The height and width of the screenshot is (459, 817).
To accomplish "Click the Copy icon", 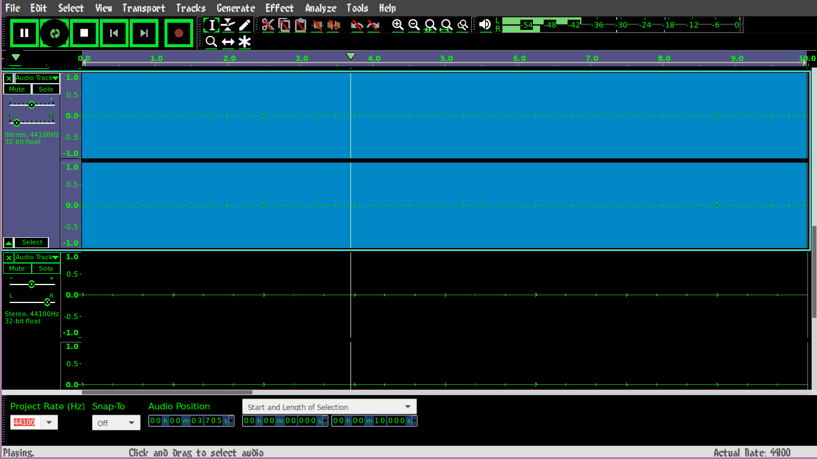I will click(284, 25).
